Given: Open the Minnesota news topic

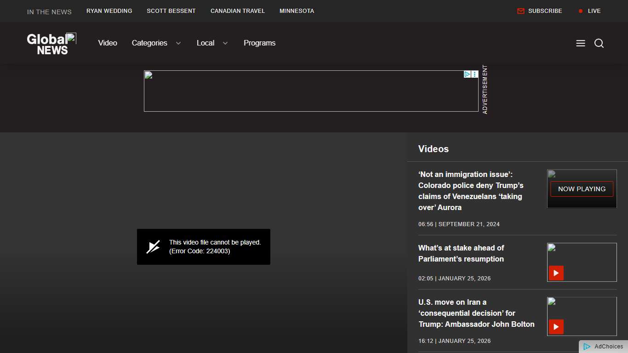Looking at the screenshot, I should [297, 11].
